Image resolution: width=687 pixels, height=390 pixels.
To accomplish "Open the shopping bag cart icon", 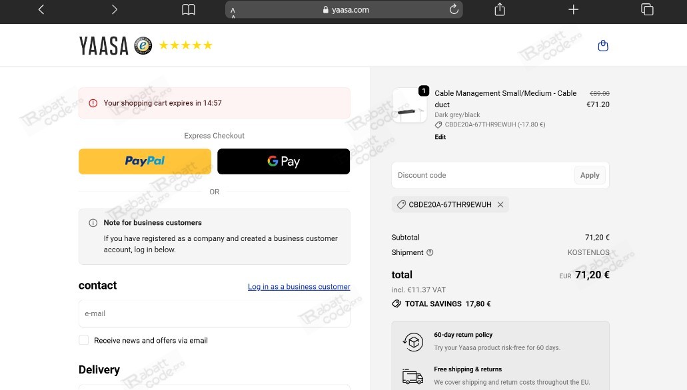I will click(x=603, y=45).
